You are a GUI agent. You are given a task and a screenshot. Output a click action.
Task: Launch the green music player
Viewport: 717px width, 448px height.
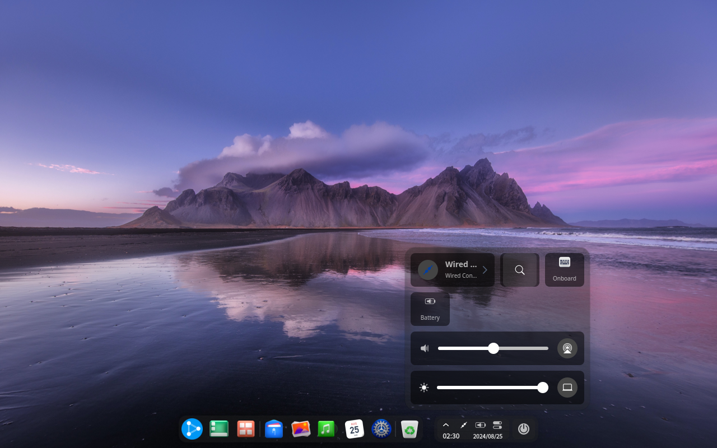326,429
